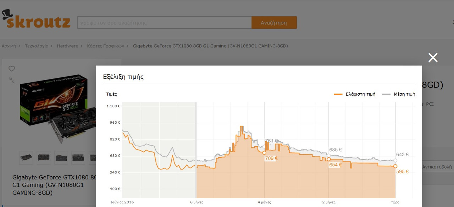Viewport: 454px width, 207px height.
Task: Toggle the Μέση τιμή legend series
Action: [399, 94]
